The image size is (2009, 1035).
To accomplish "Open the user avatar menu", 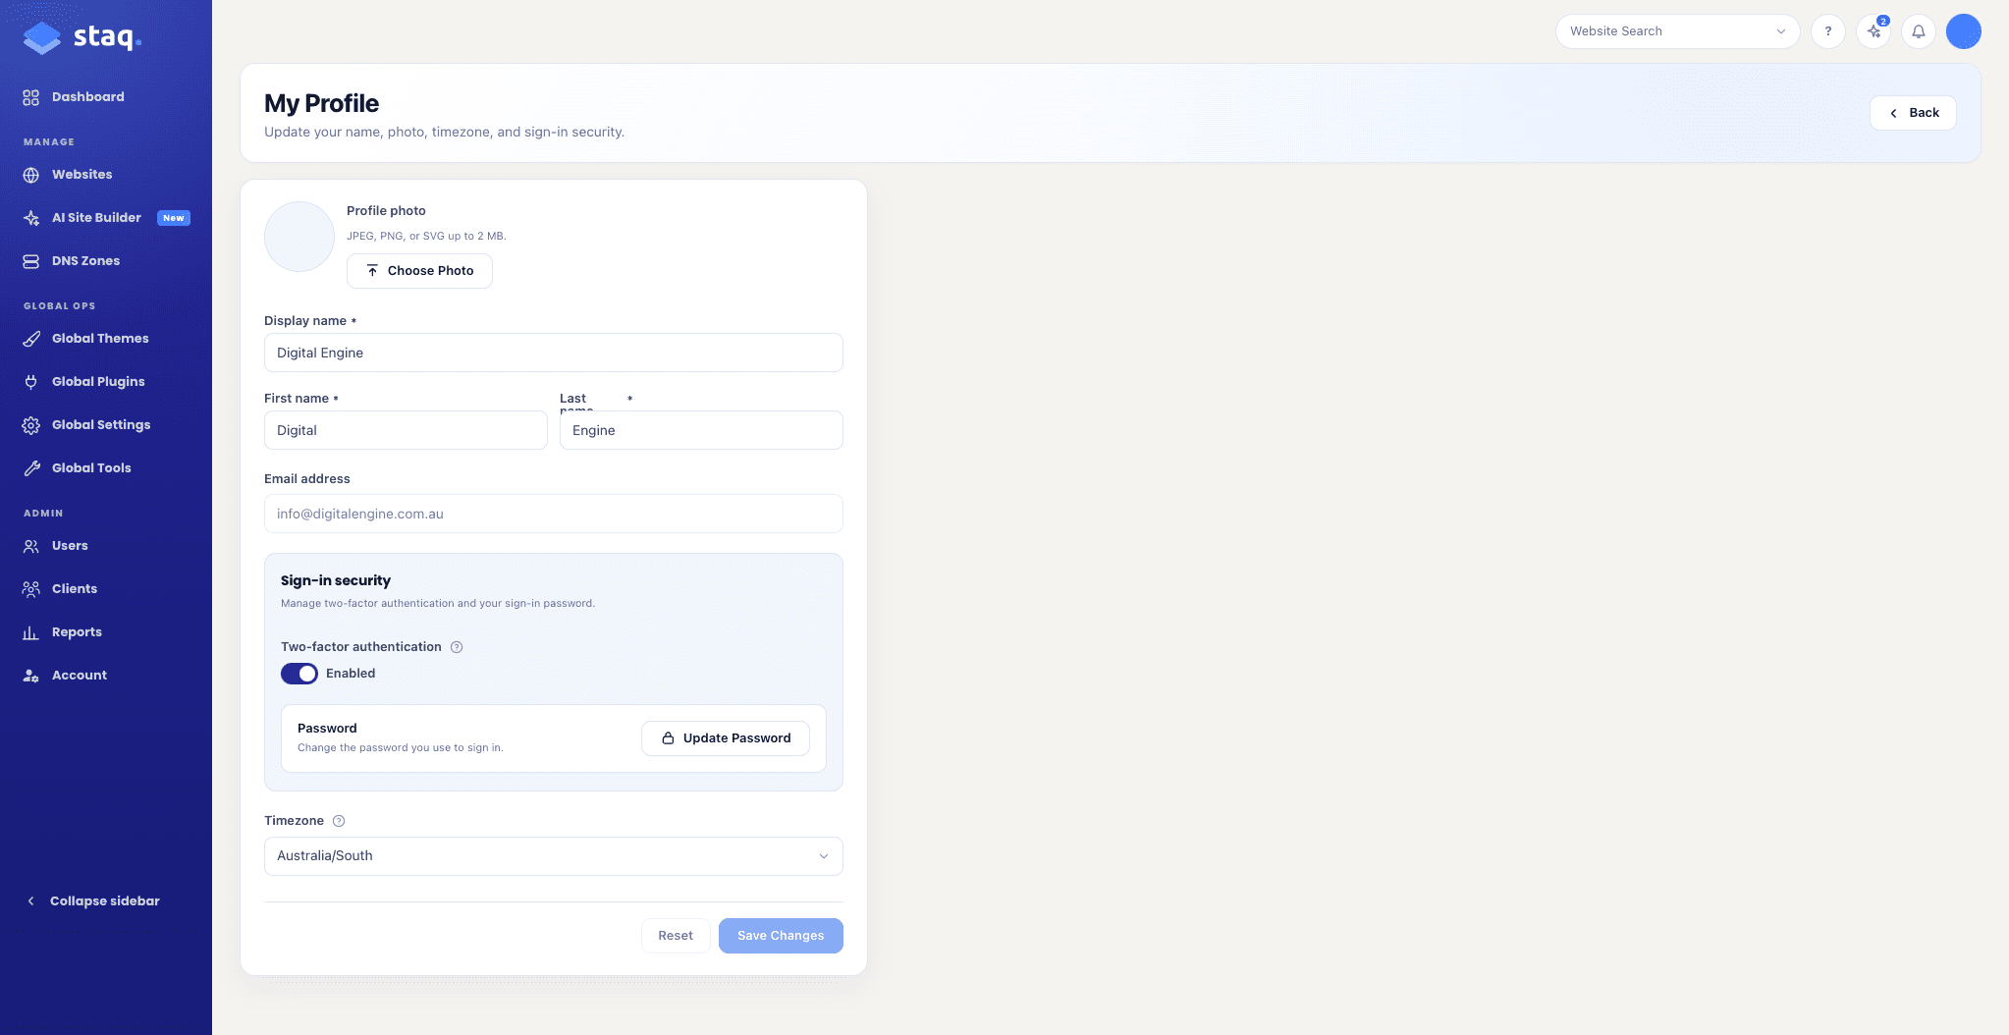I will coord(1964,31).
